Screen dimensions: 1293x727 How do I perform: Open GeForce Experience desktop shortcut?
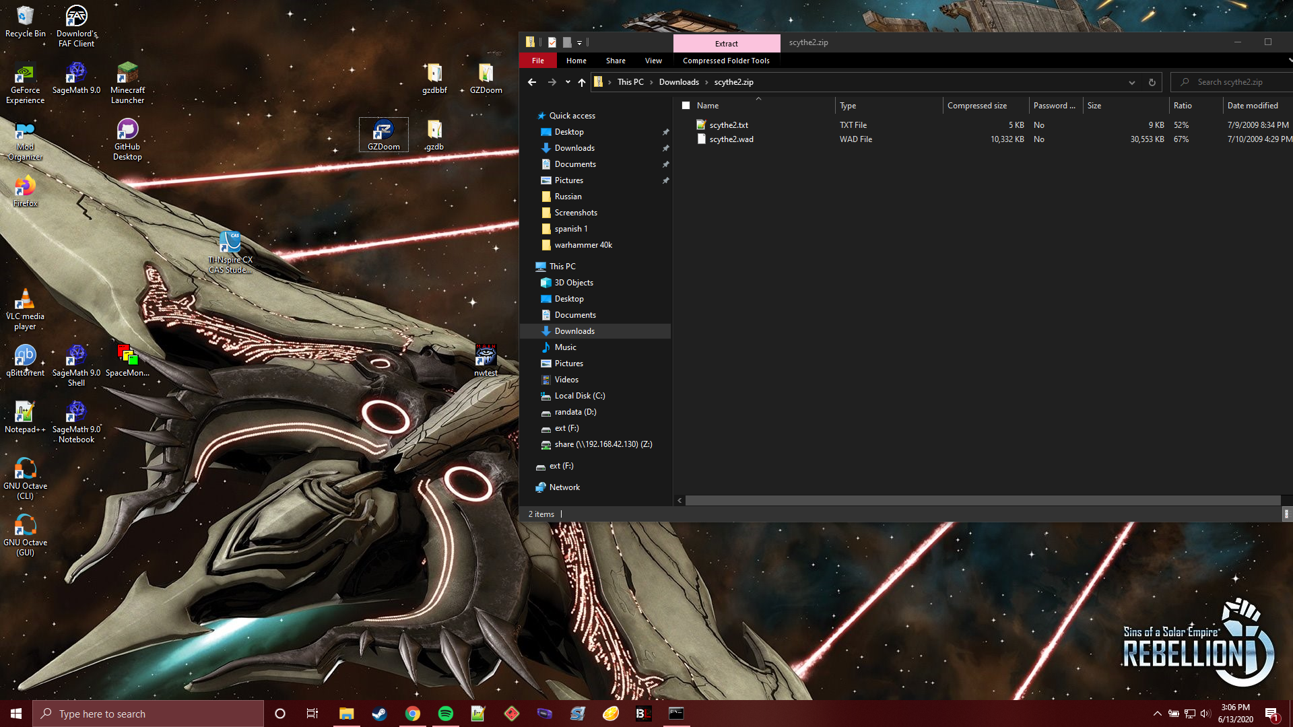pos(25,83)
